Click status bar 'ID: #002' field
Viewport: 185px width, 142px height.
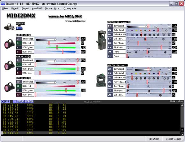pos(154,139)
